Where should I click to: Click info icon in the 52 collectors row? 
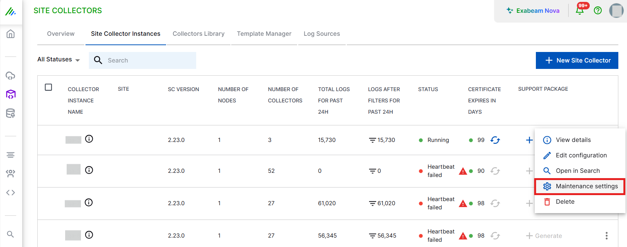pos(89,170)
